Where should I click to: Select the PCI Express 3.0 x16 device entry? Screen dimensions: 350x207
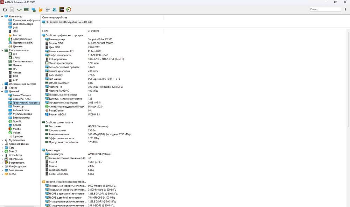67,22
